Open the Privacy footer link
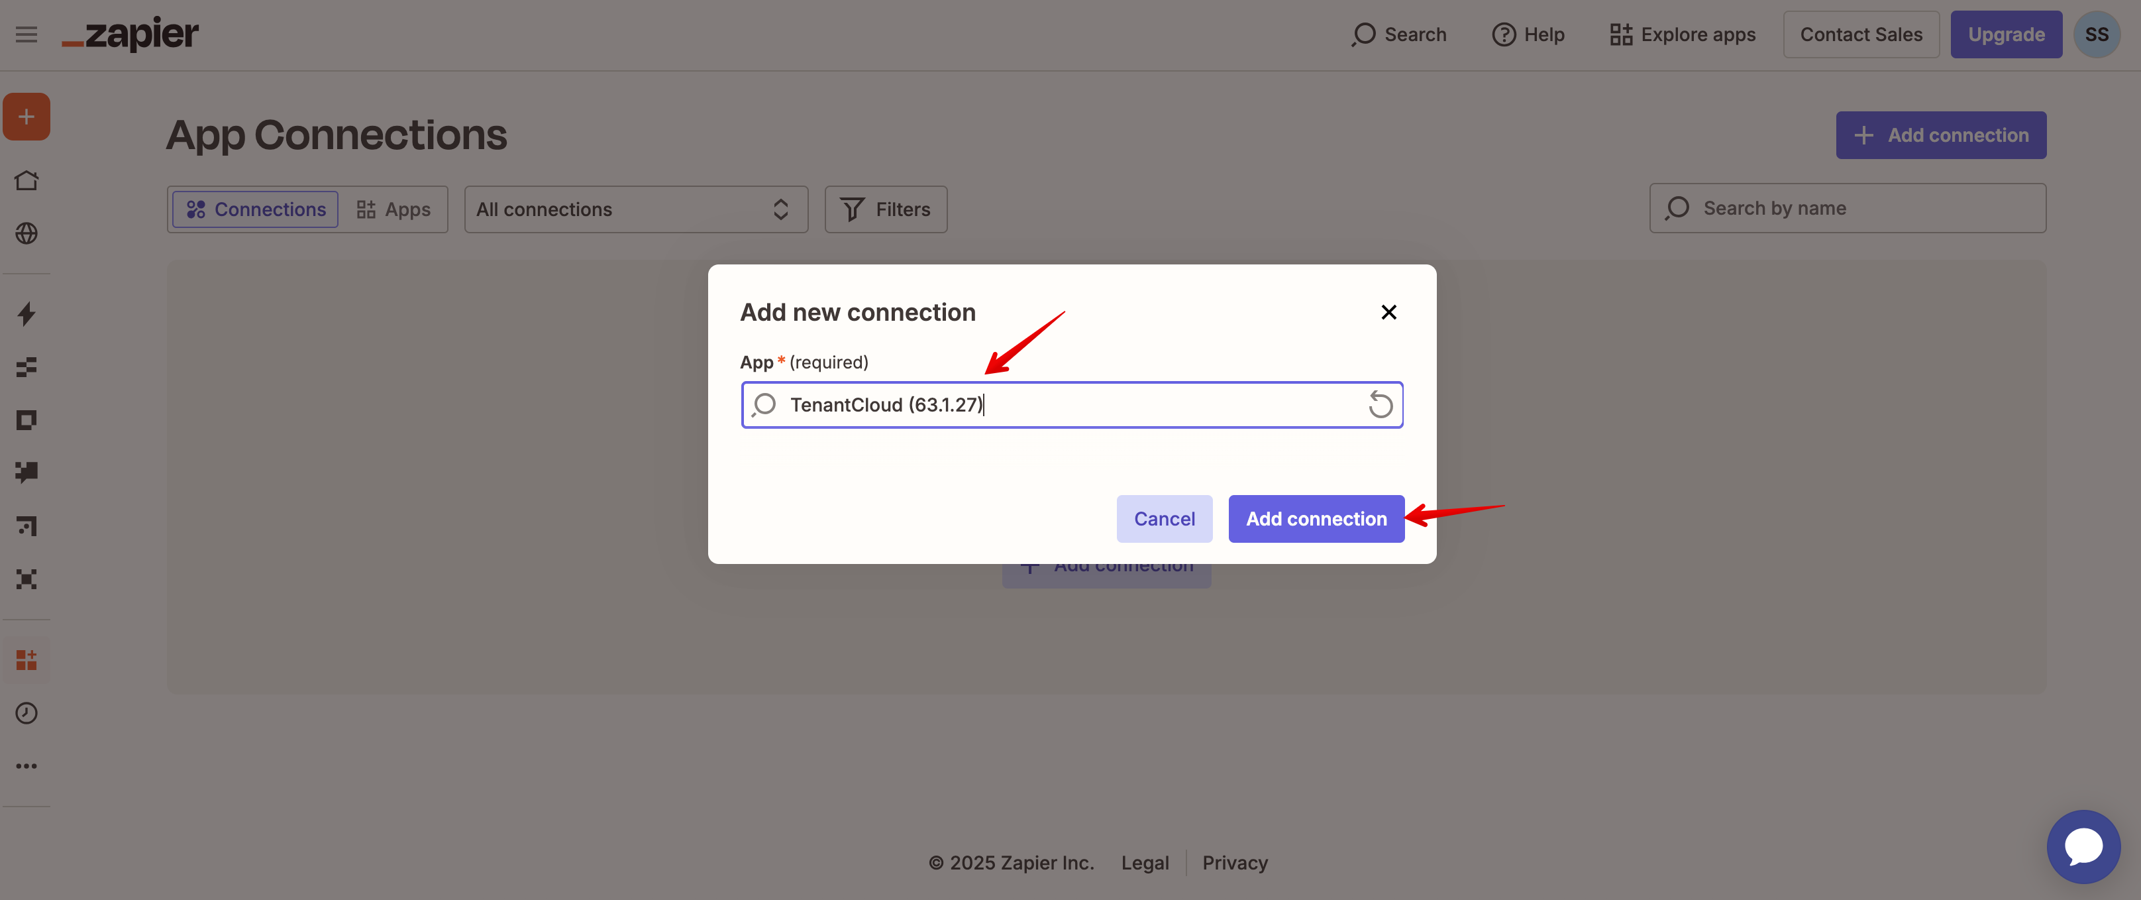The image size is (2141, 900). coord(1235,864)
